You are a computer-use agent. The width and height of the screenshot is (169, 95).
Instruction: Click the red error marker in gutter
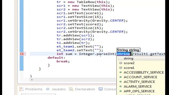point(22,54)
